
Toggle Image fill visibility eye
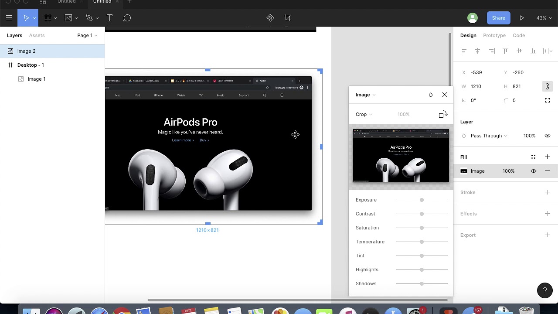(534, 171)
